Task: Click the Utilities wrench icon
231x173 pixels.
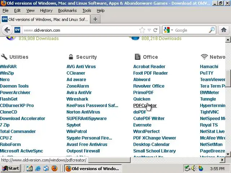Action: tap(4, 57)
